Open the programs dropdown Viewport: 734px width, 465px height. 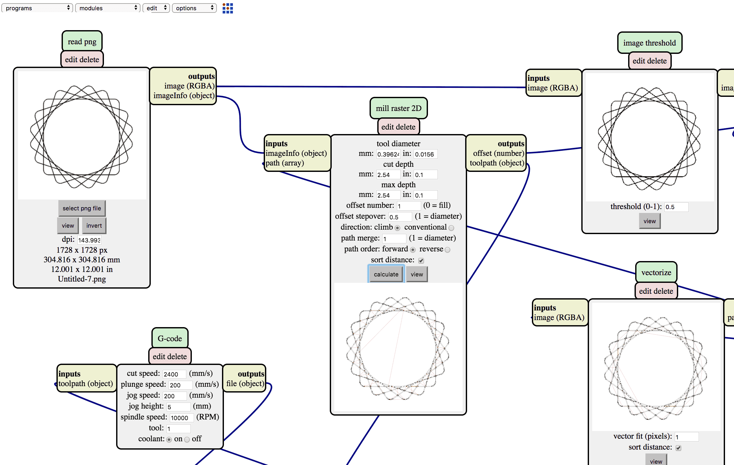(x=37, y=8)
